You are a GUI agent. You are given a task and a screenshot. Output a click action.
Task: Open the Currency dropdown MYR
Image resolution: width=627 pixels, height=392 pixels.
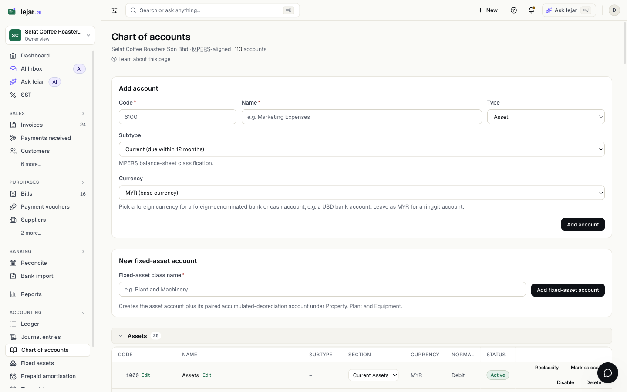coord(361,193)
